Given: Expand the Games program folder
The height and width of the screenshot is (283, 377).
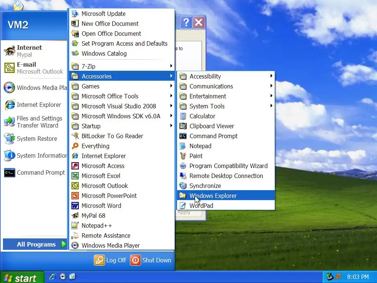Looking at the screenshot, I should [x=122, y=86].
